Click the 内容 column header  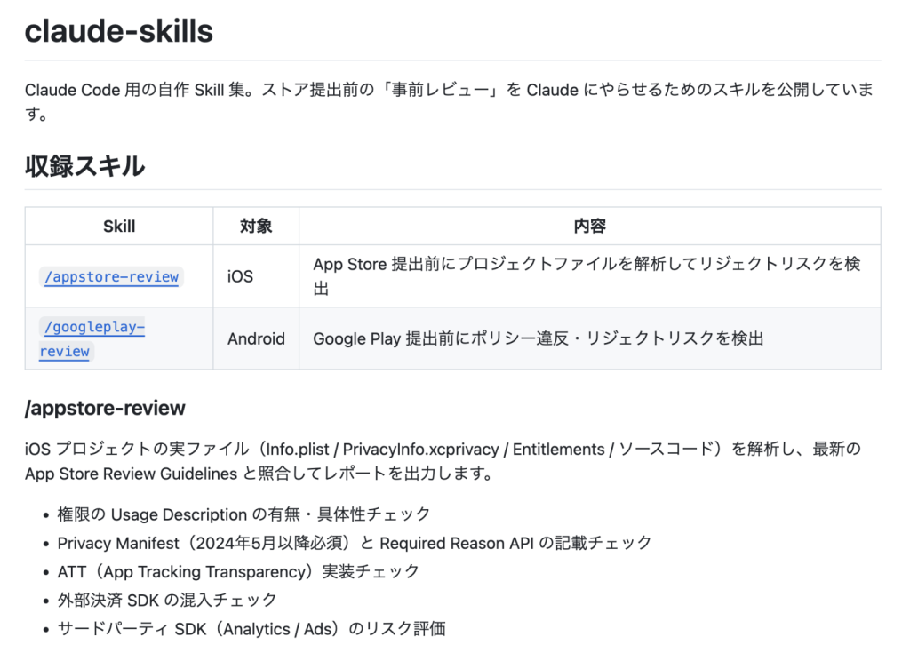tap(590, 227)
